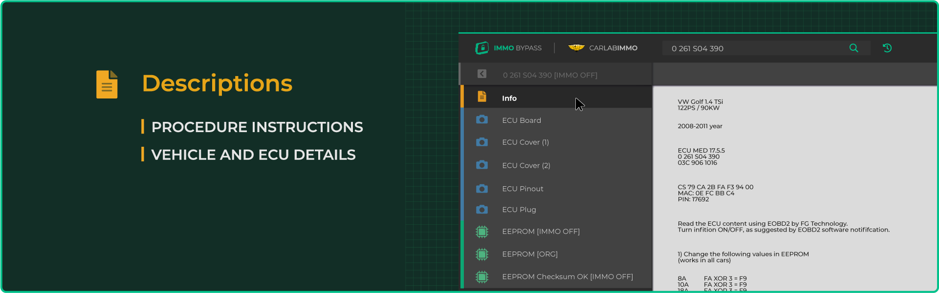Click the camera icon for ECU Board
The width and height of the screenshot is (939, 293).
(482, 119)
